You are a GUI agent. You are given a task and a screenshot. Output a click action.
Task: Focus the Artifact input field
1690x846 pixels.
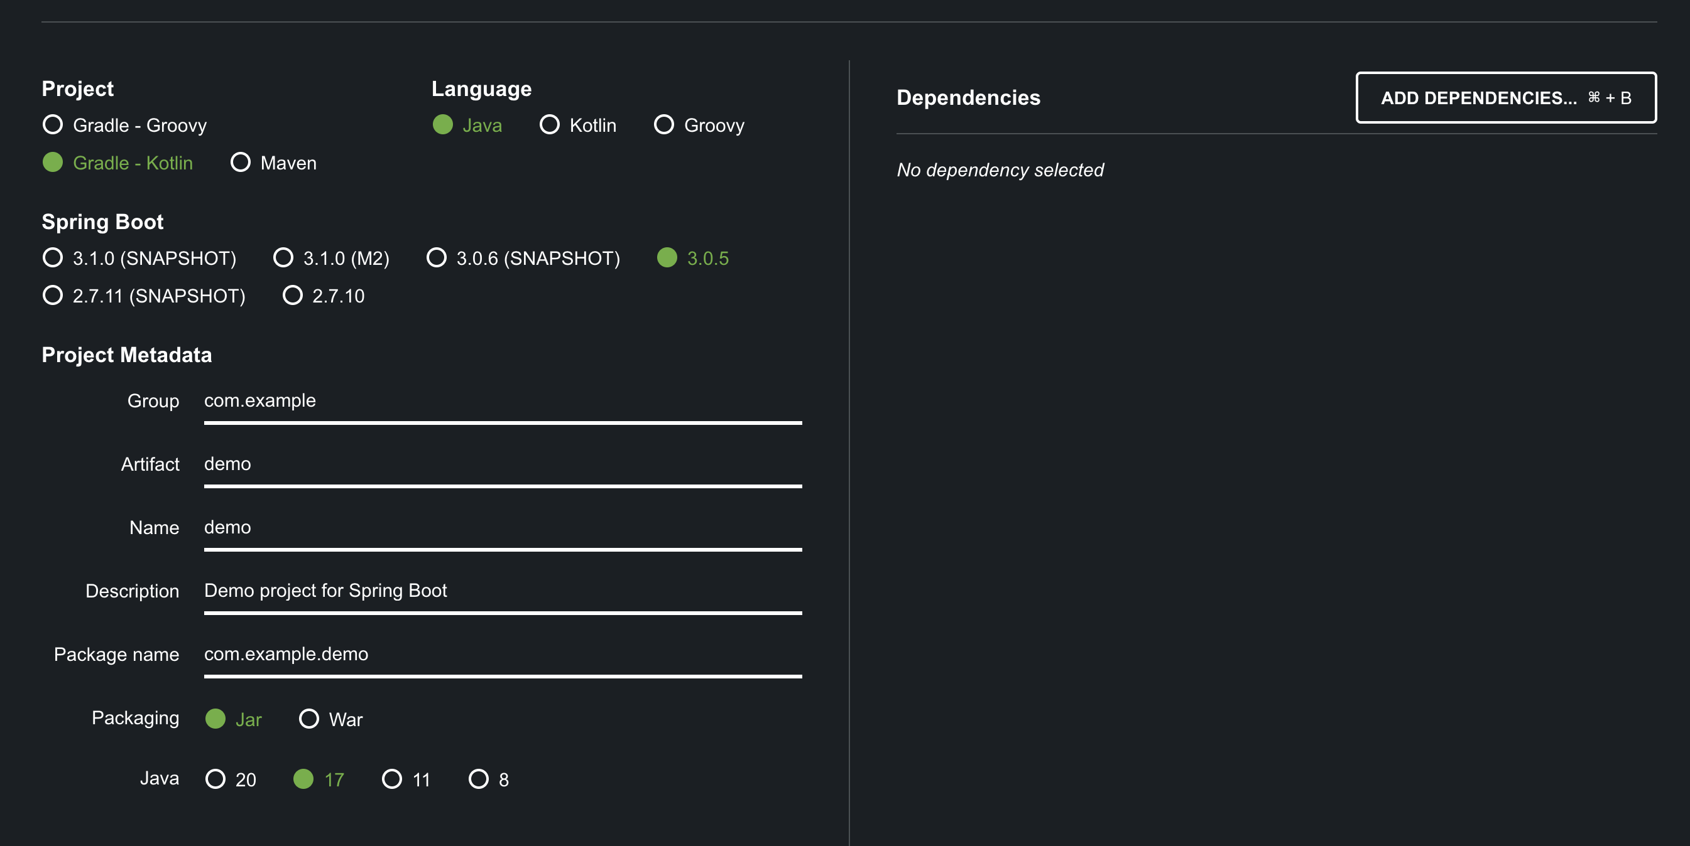(x=503, y=464)
